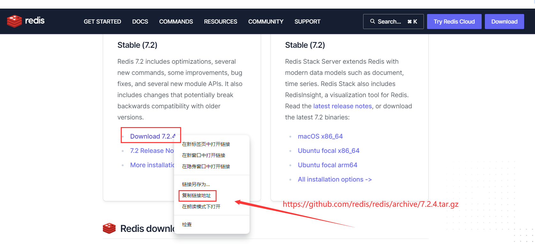The height and width of the screenshot is (244, 535).
Task: Choose 在隐身窗口中打开链接 from context menu
Action: click(x=212, y=167)
